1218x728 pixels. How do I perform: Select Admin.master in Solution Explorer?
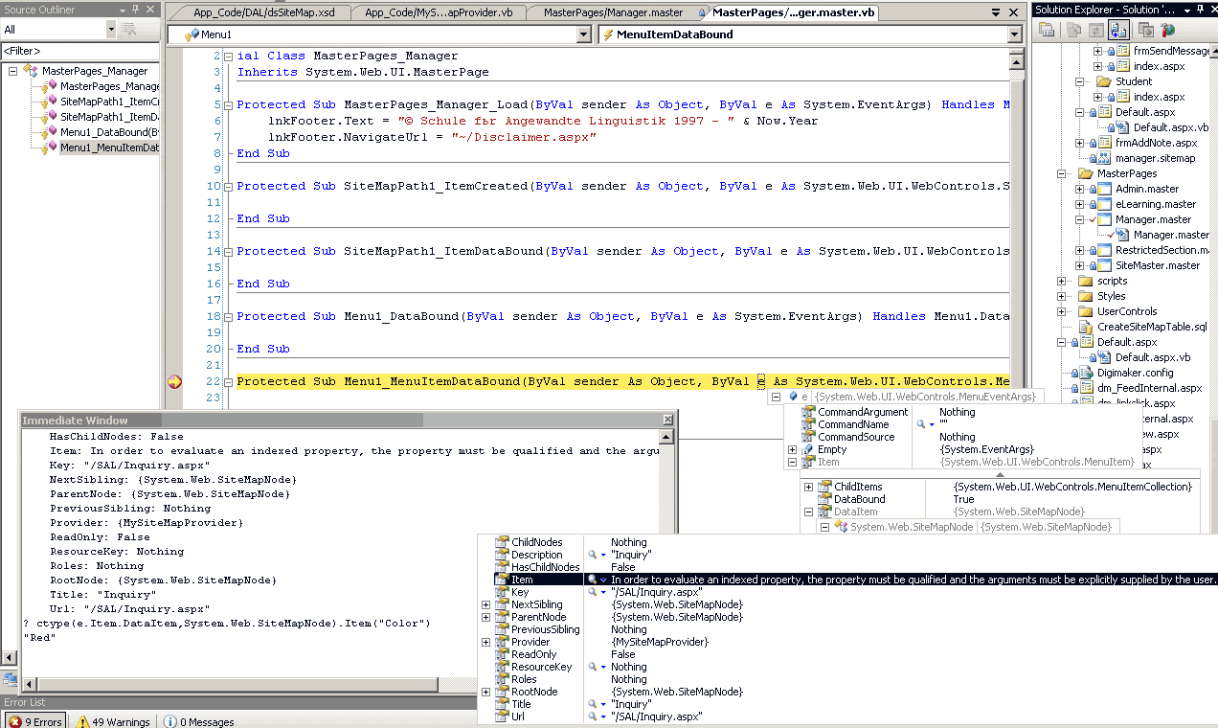coord(1146,189)
